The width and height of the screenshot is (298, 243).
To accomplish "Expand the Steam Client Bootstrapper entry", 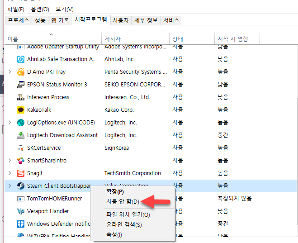I will point(10,186).
